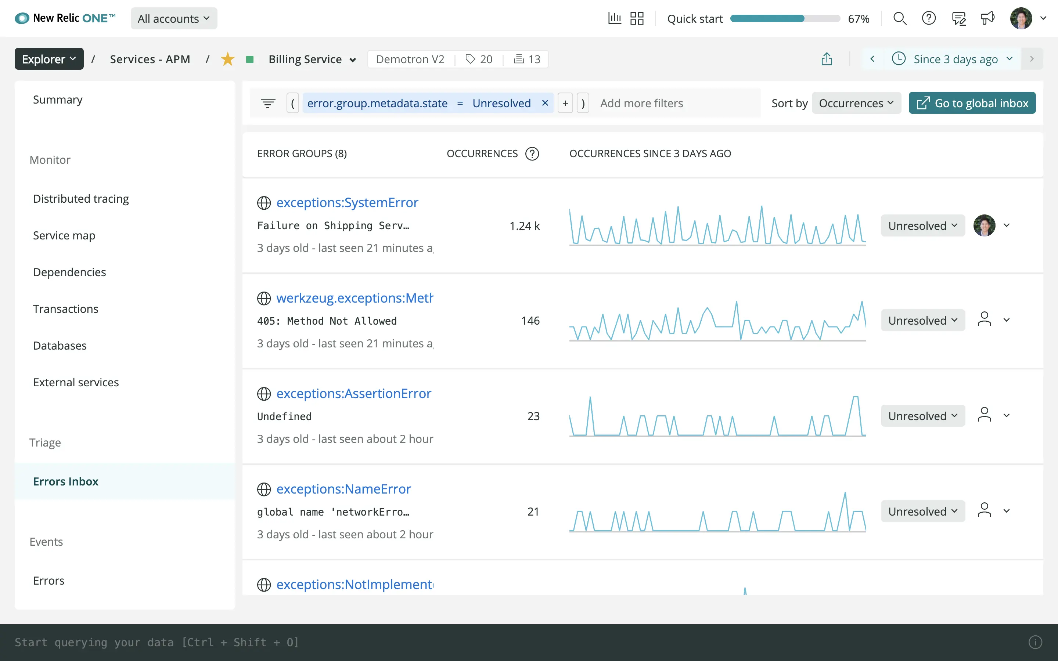Open the feedback chat icon
The image size is (1058, 661).
(x=959, y=18)
